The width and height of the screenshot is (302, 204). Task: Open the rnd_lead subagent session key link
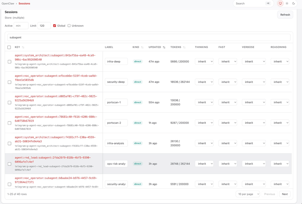click(53, 160)
